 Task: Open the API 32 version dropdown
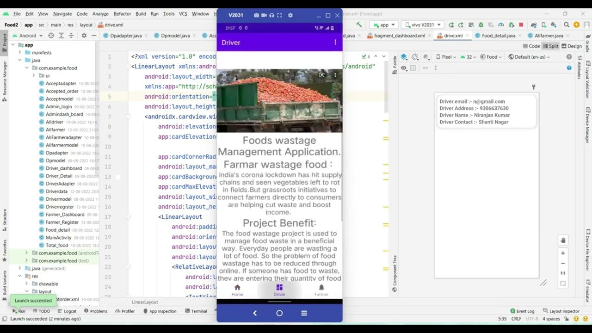[x=469, y=57]
